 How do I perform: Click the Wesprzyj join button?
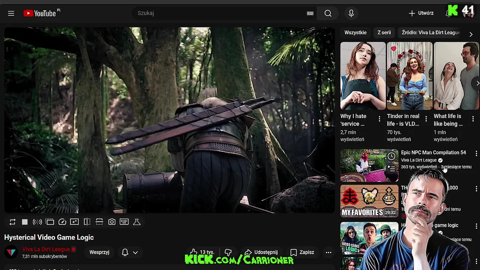99,252
